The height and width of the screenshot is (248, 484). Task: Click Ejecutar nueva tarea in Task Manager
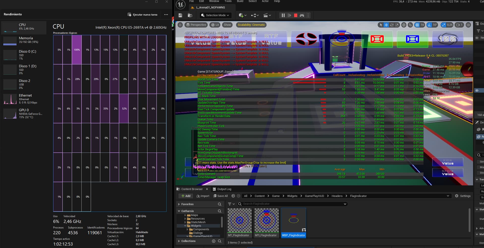pos(142,15)
